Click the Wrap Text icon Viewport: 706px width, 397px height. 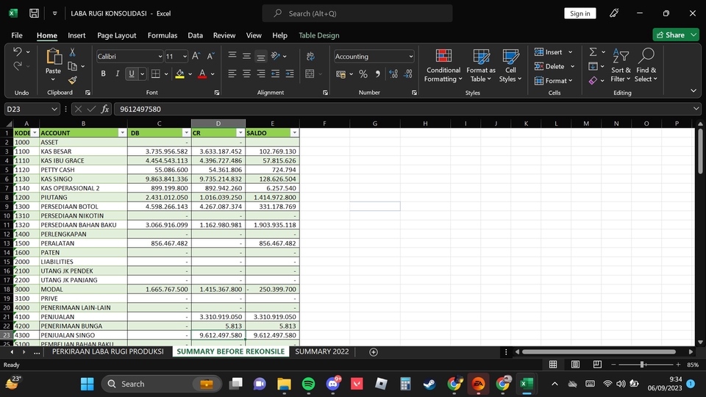[310, 57]
